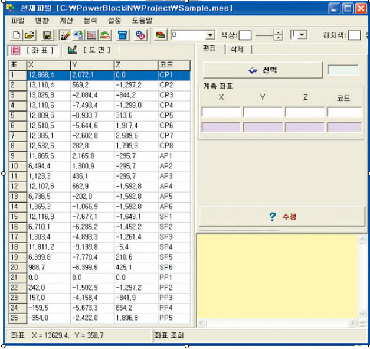Click the green arrow toolbar icon
The height and width of the screenshot is (349, 370).
(105, 35)
